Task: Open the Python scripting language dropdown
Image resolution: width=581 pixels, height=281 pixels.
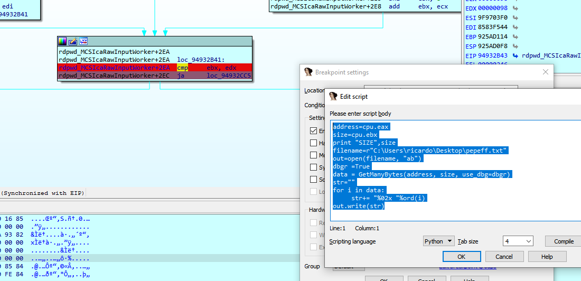Action: tap(438, 241)
